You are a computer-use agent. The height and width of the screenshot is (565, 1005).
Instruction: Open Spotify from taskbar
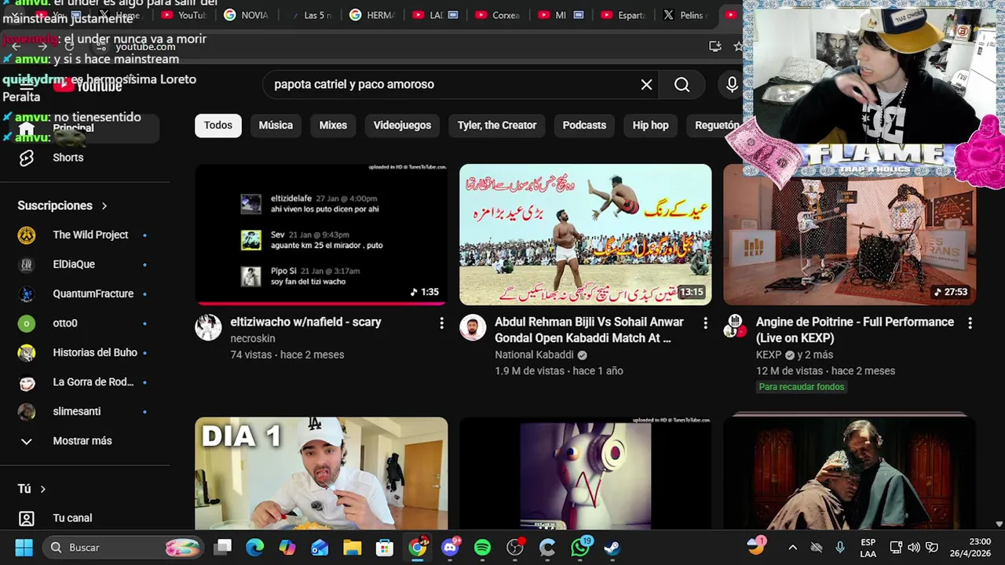(482, 547)
